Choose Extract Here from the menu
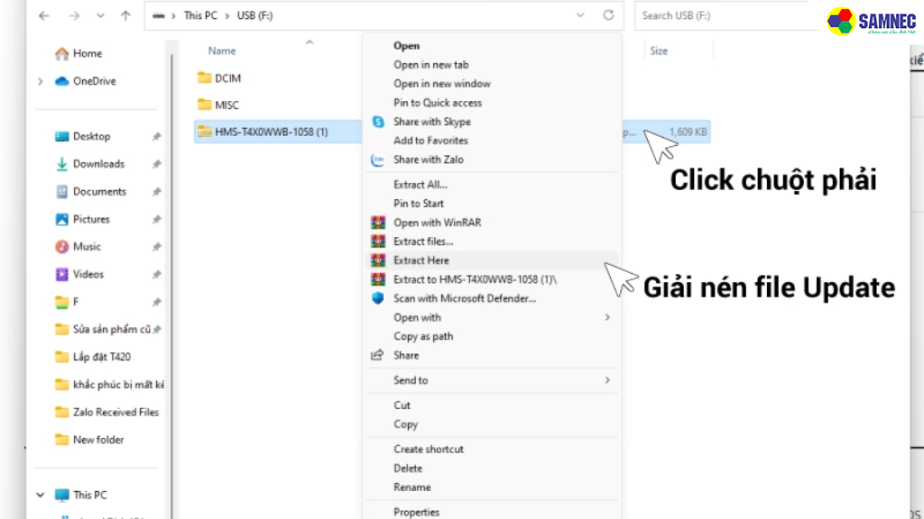 (420, 259)
